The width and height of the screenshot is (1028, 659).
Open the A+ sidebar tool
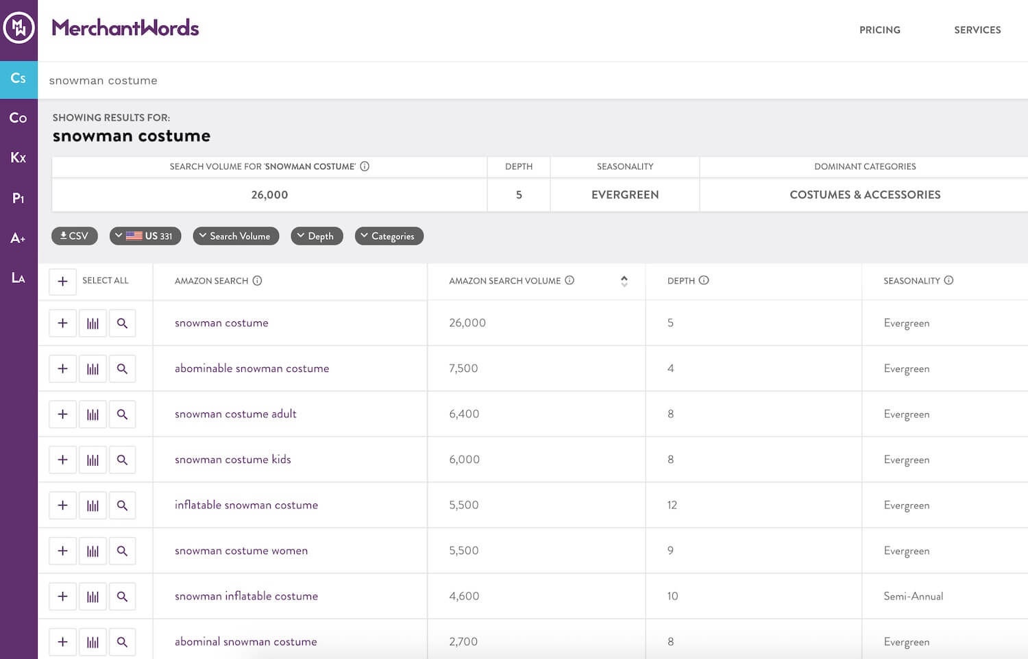coord(19,238)
